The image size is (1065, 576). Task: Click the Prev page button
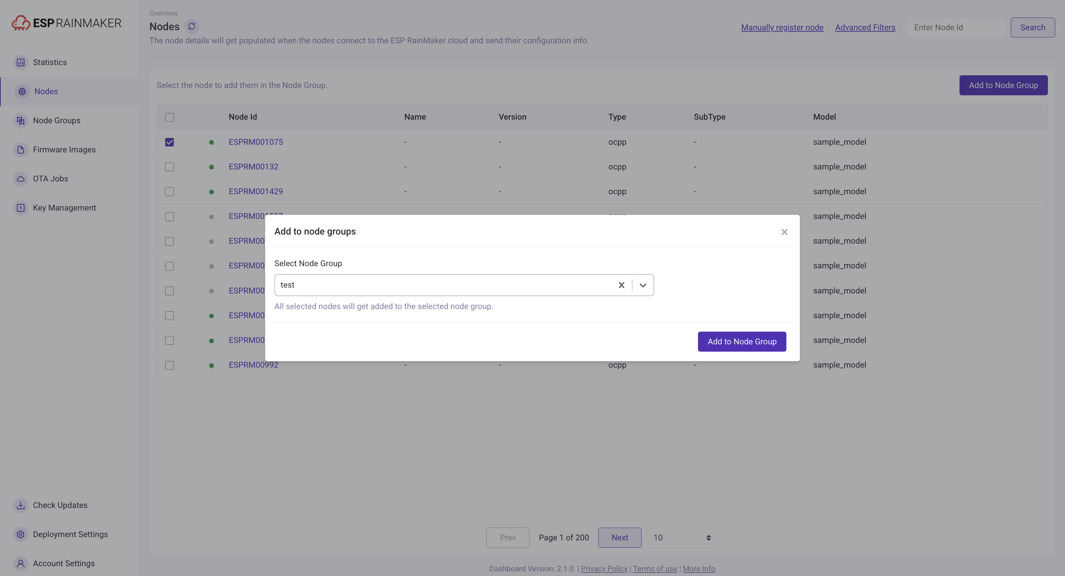click(508, 537)
